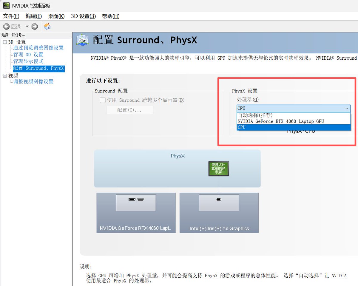Click the NVIDIA logo in title bar
The width and height of the screenshot is (358, 286).
click(x=6, y=6)
